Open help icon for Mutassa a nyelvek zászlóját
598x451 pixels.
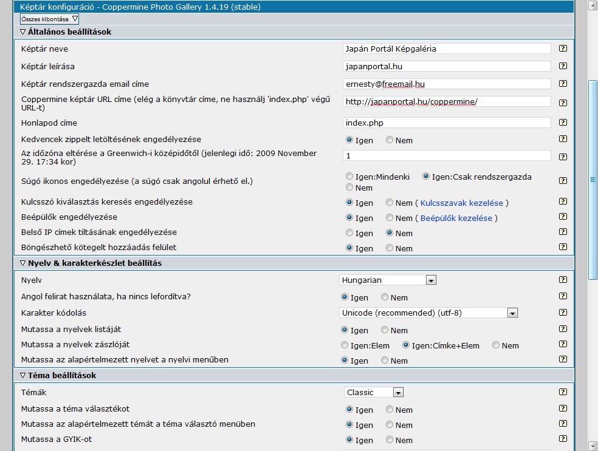pos(563,344)
